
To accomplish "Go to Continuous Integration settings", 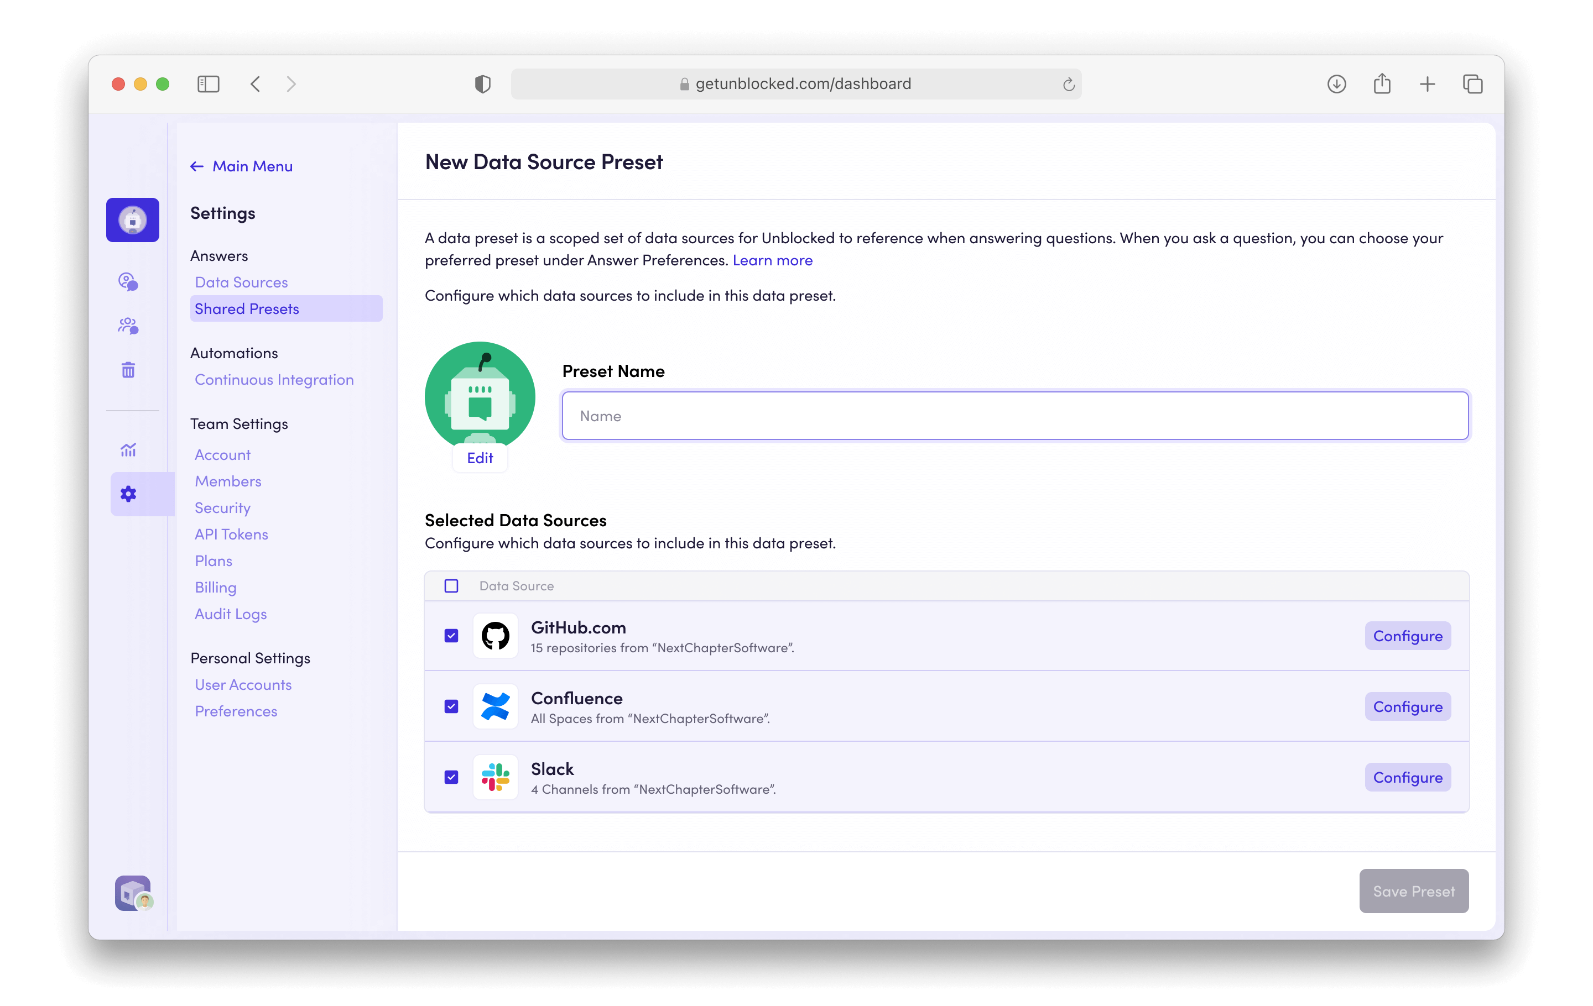I will [x=274, y=379].
